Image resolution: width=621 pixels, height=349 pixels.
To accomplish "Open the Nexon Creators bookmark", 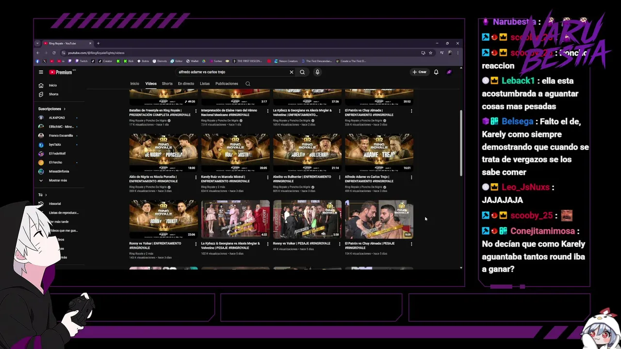I will [286, 61].
